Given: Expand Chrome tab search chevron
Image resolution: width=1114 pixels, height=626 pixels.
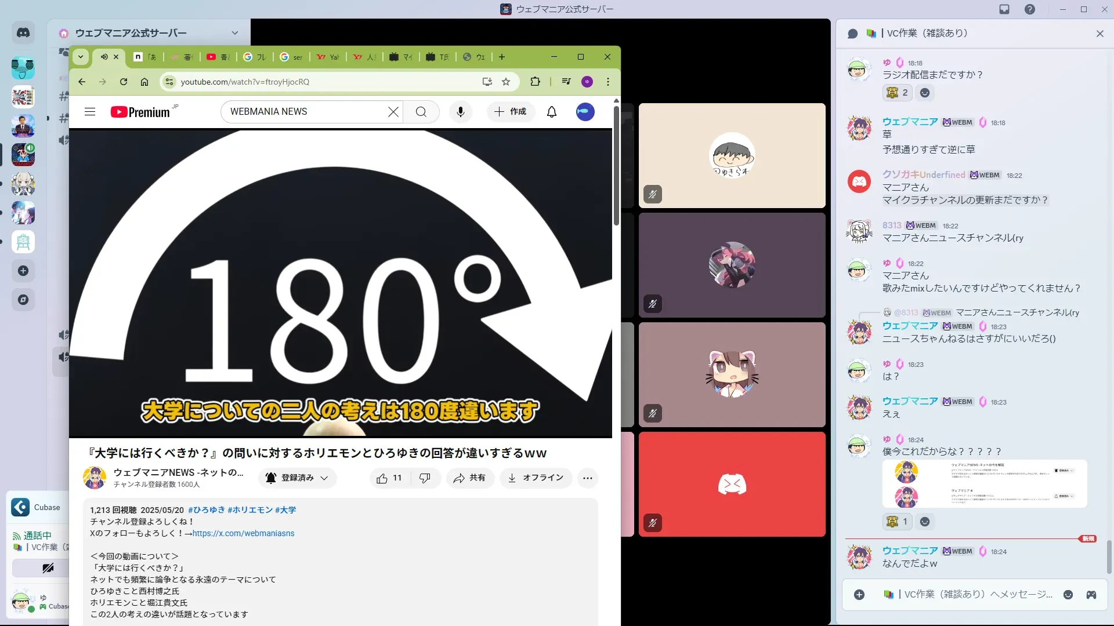Looking at the screenshot, I should (81, 57).
